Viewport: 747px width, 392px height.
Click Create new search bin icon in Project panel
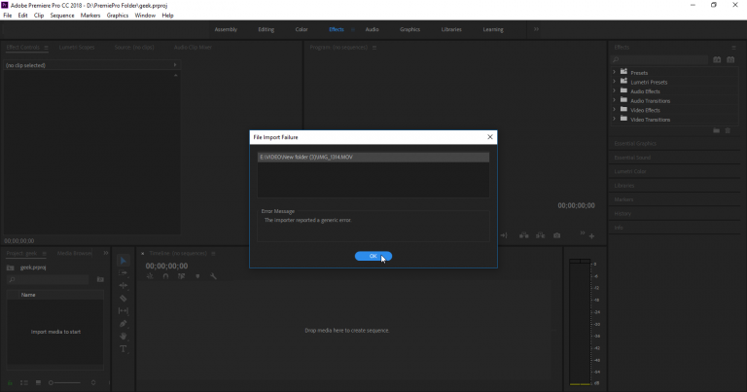tap(100, 279)
